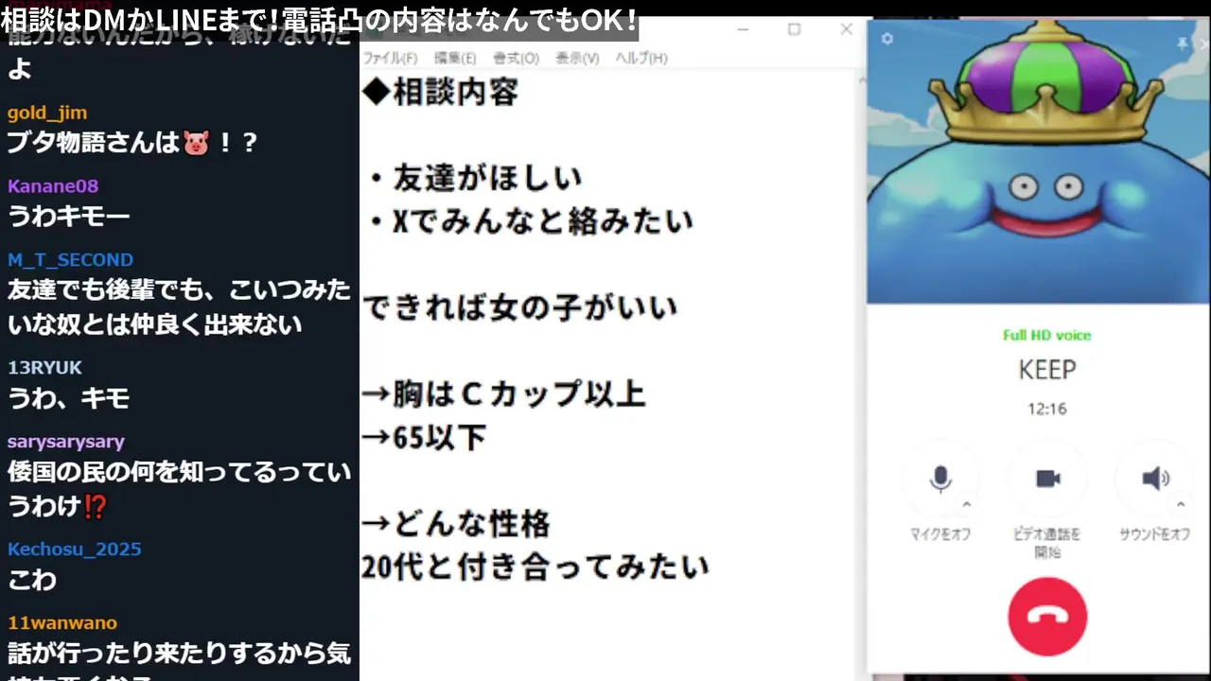Turn off sound with speaker icon
1211x681 pixels.
tap(1155, 479)
